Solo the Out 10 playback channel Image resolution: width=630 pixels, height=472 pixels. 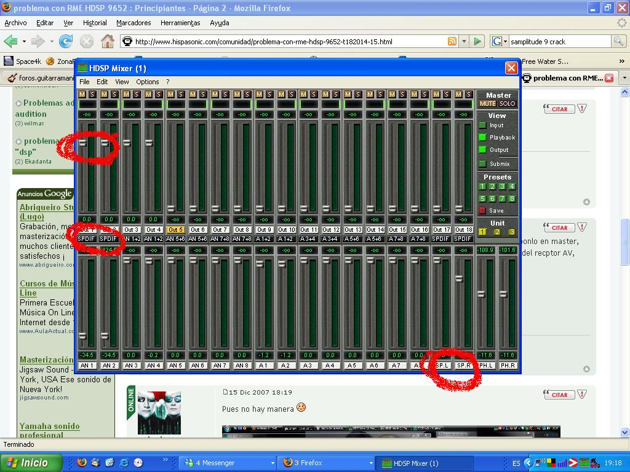(x=291, y=94)
